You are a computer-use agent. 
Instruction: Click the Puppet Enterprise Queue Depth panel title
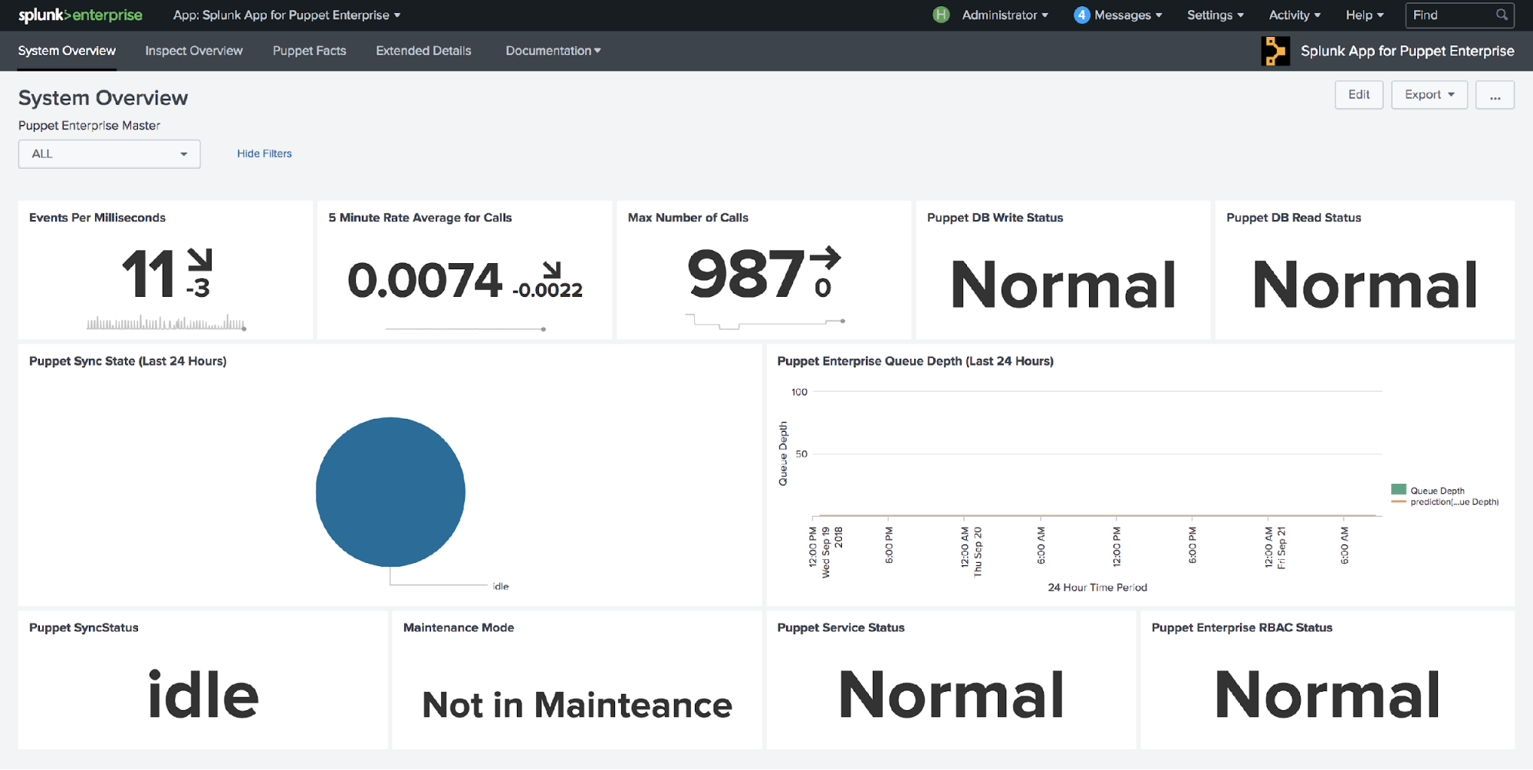[916, 361]
